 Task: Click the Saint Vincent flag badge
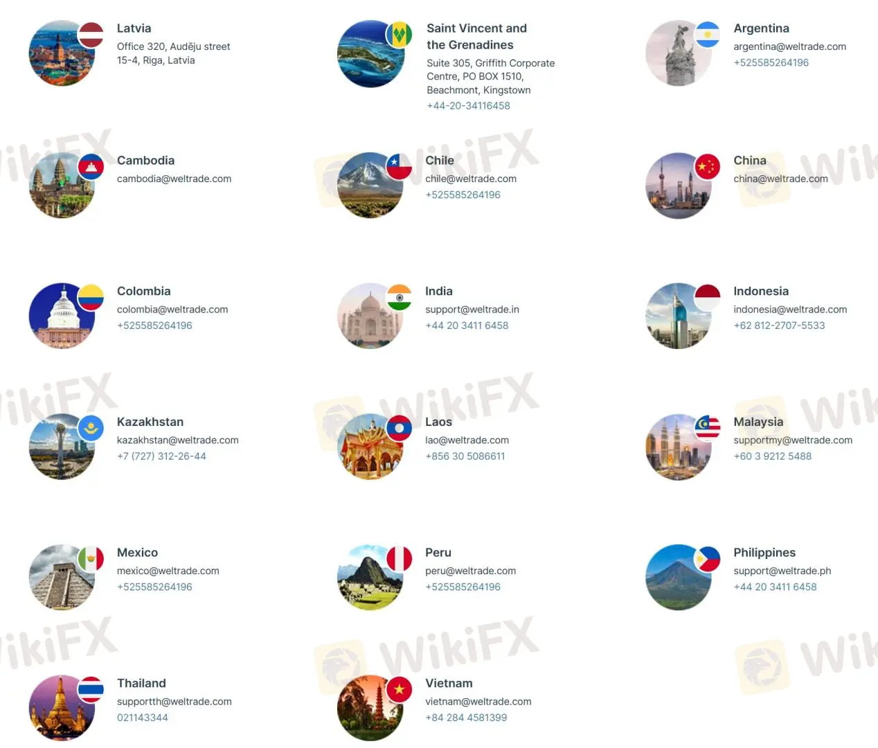tap(399, 35)
